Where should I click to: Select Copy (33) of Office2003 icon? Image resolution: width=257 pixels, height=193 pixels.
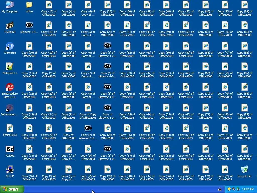(127, 66)
